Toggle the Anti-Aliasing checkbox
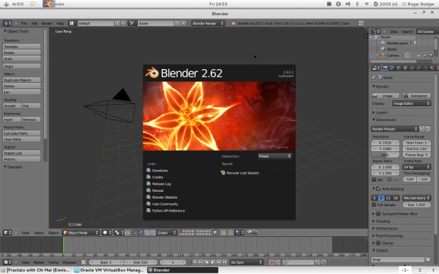 coord(378,189)
